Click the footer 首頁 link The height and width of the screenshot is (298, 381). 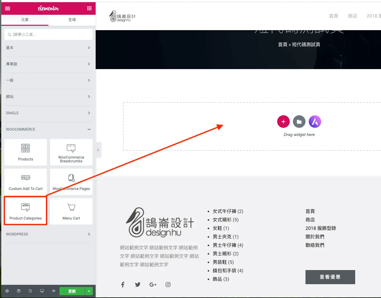[x=310, y=211]
